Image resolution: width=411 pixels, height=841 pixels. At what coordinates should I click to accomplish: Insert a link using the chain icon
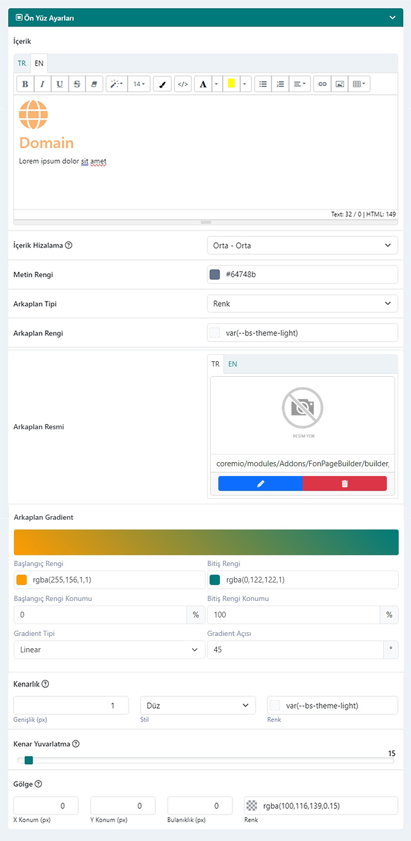[x=322, y=84]
